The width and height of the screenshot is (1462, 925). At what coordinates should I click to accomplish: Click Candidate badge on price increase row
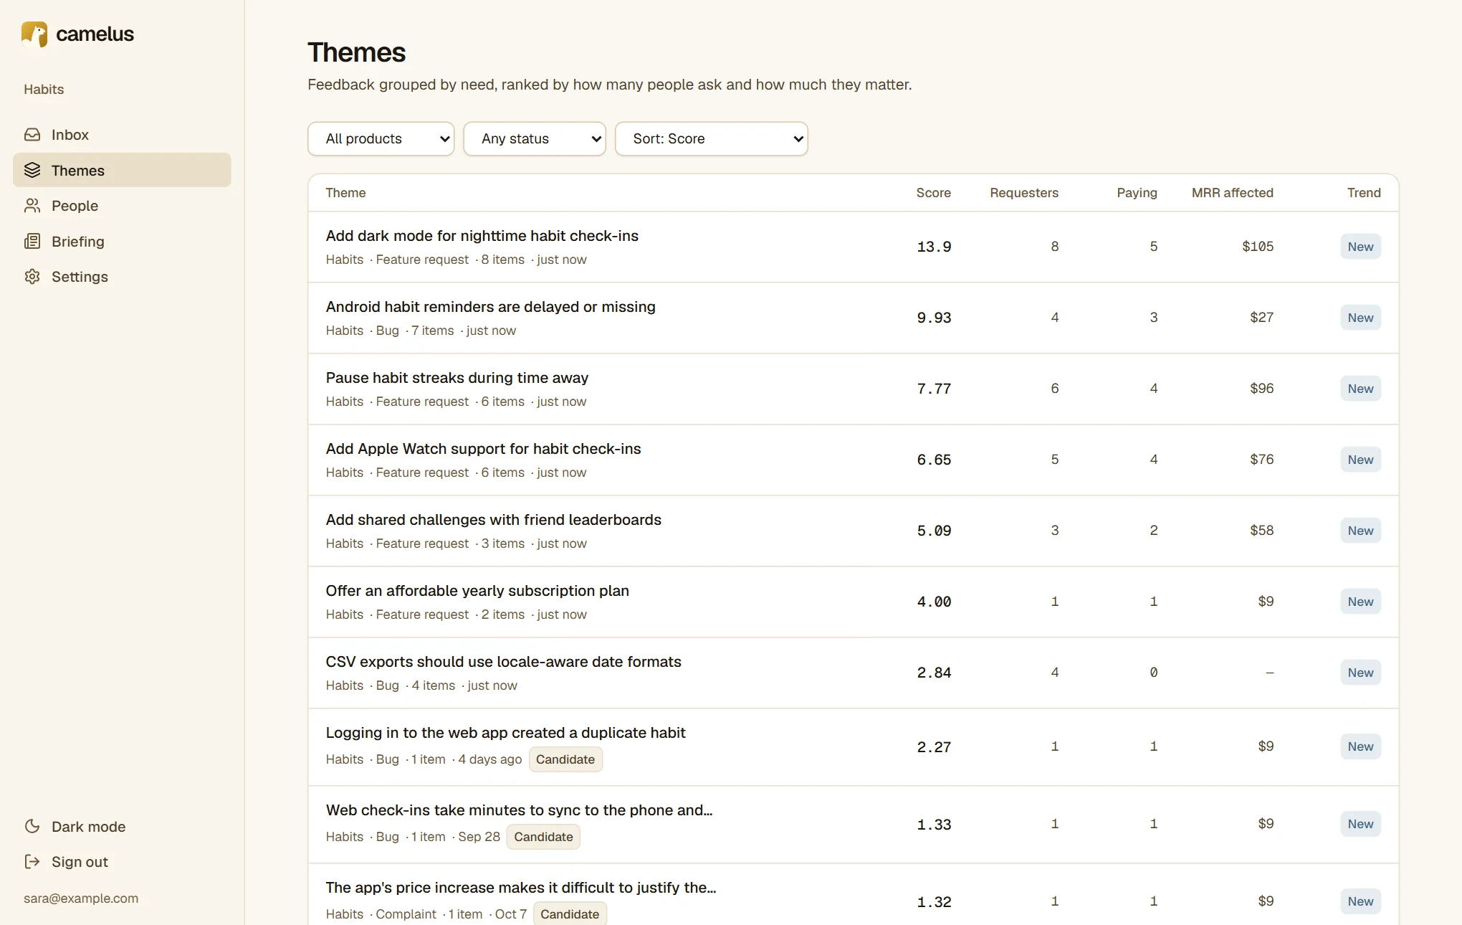[570, 914]
